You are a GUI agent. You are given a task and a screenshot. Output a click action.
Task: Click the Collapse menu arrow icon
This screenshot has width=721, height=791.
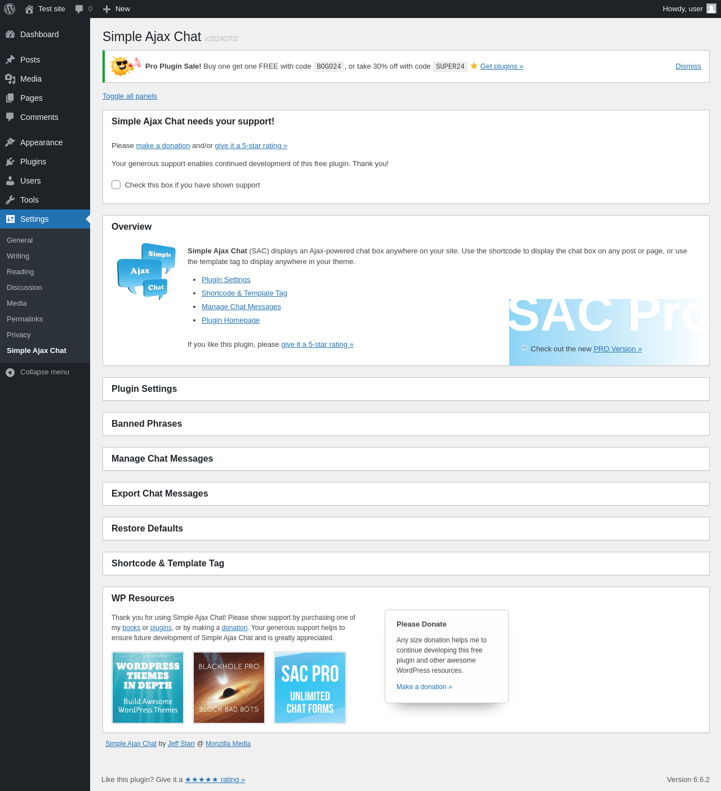10,372
